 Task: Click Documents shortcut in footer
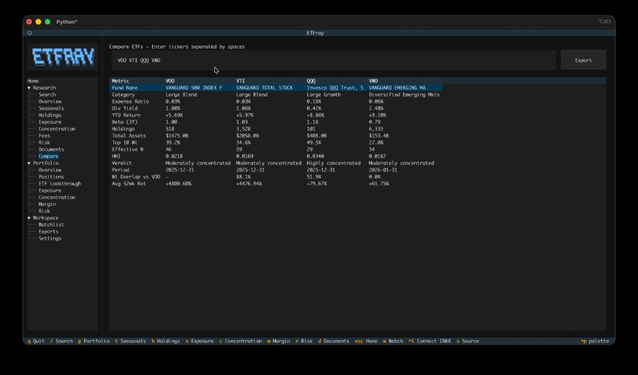pyautogui.click(x=334, y=341)
